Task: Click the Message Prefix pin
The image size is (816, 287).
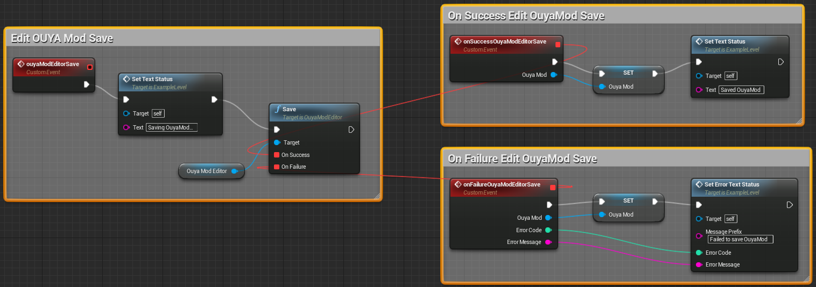Action: (x=699, y=235)
